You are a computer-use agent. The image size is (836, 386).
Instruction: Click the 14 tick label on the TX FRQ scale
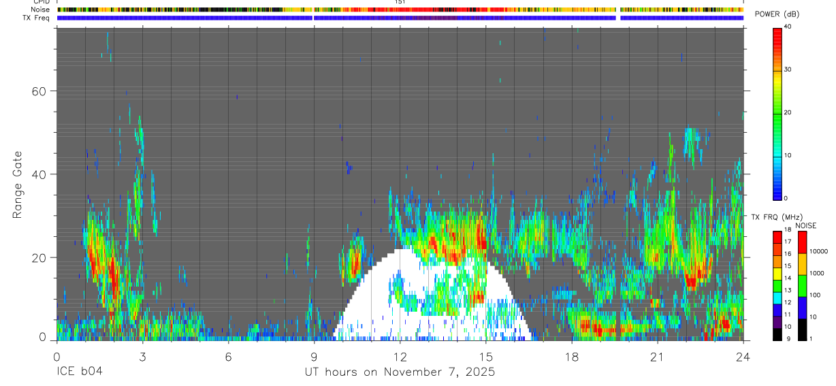[788, 278]
